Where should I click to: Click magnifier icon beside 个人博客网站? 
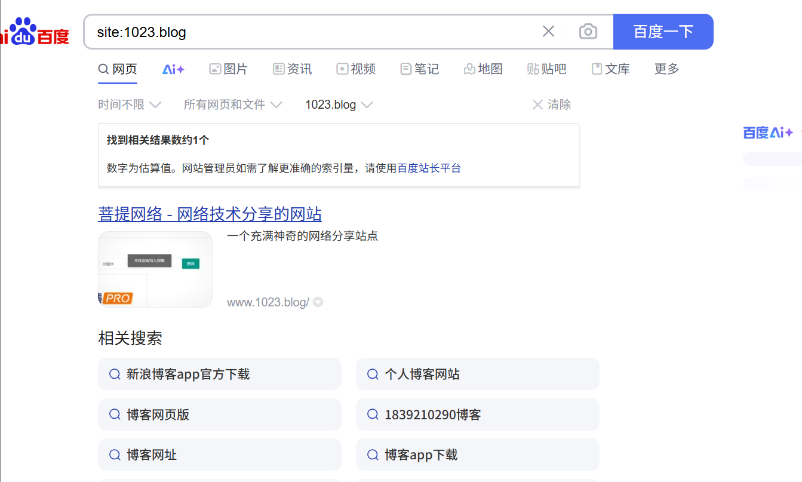click(373, 374)
